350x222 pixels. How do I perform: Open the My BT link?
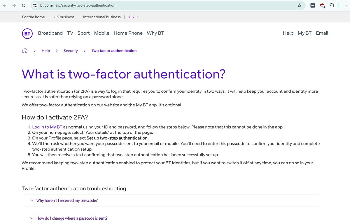click(304, 33)
